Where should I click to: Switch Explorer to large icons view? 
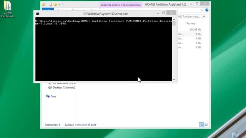click(x=206, y=125)
